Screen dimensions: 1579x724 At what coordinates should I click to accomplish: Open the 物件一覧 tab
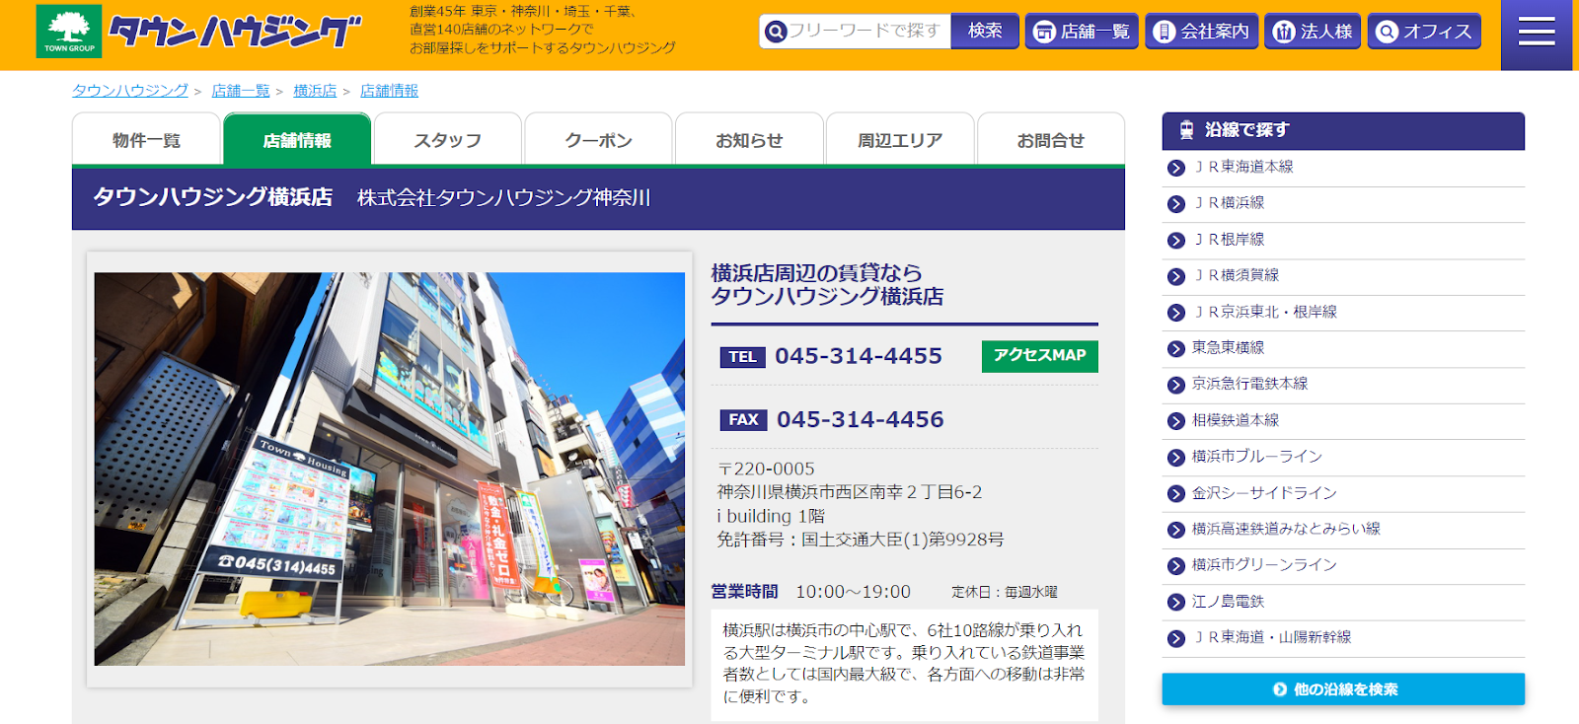tap(146, 139)
